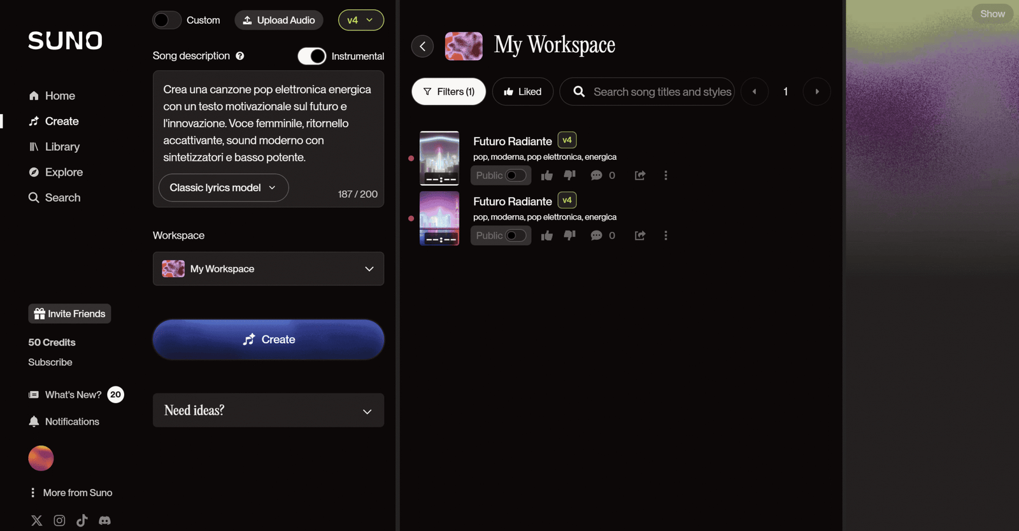Toggle Public on first Futuro Radiante
The image size is (1019, 531).
point(515,175)
